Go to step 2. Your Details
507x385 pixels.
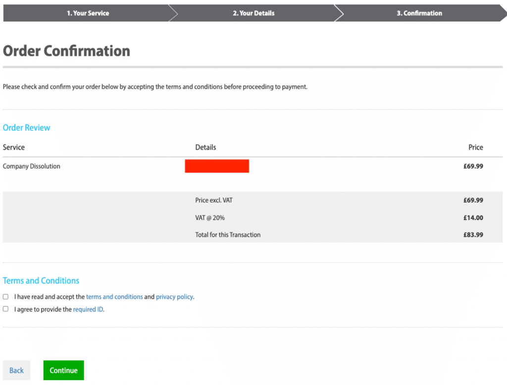point(253,13)
